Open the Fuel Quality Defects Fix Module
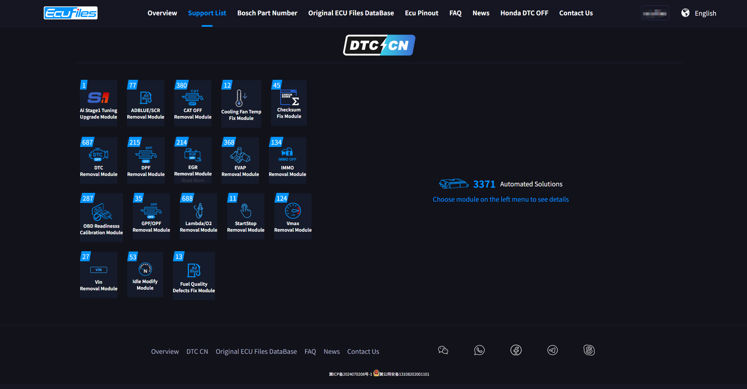The width and height of the screenshot is (747, 389). coord(194,276)
